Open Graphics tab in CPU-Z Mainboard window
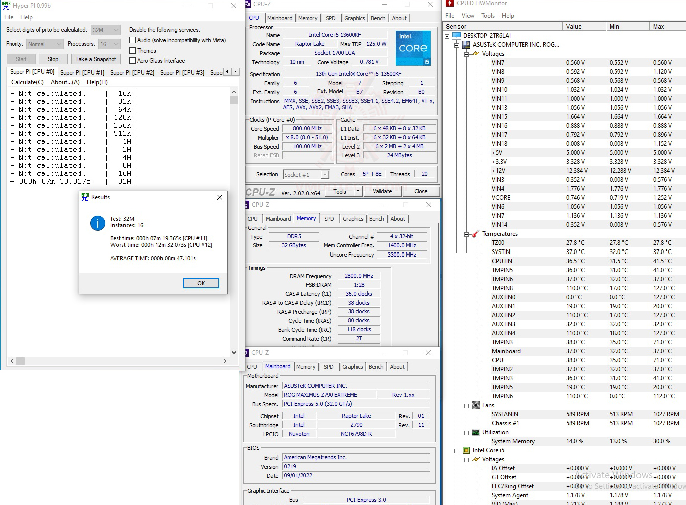Image resolution: width=686 pixels, height=505 pixels. (x=353, y=367)
